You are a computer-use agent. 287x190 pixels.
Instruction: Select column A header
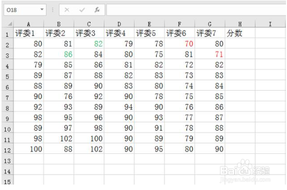tap(29, 24)
